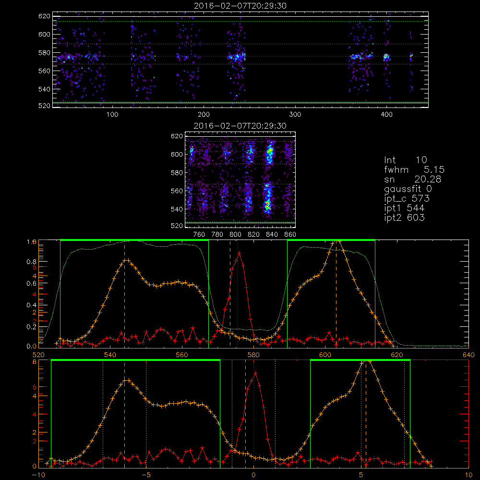Click the 'ipt1 544' readout
The width and height of the screenshot is (480, 480).
(x=404, y=208)
